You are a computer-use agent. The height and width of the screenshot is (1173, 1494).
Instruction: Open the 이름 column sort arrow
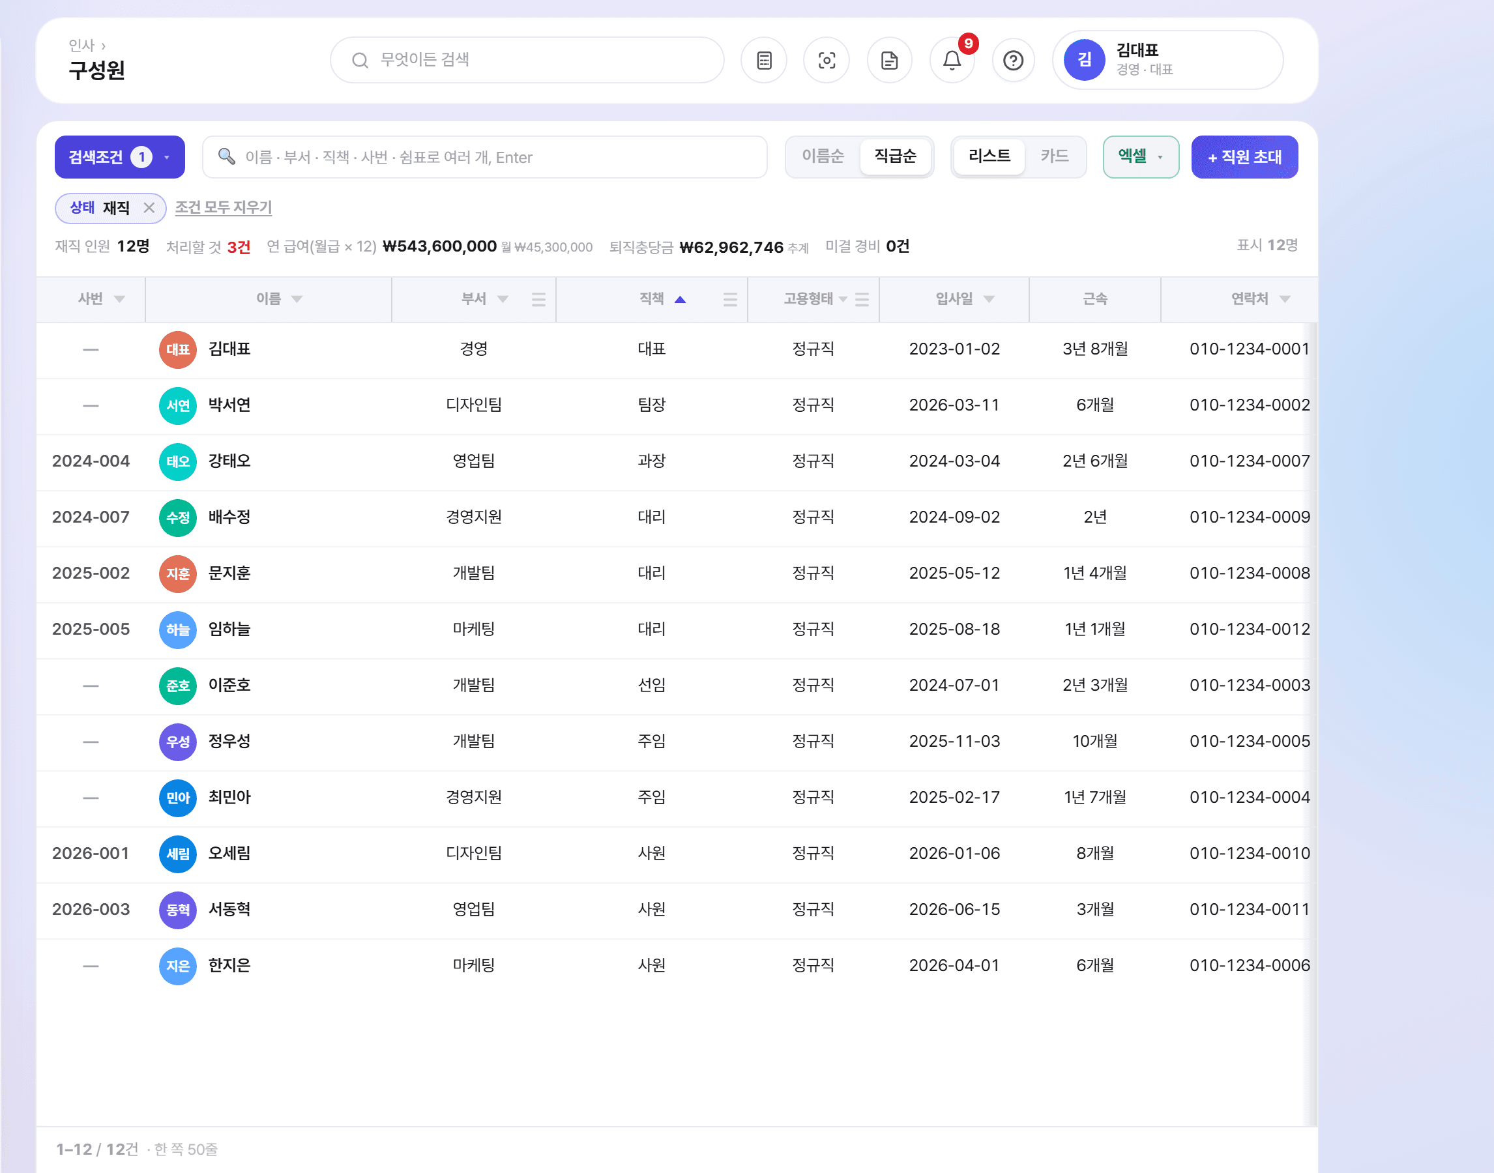click(297, 298)
